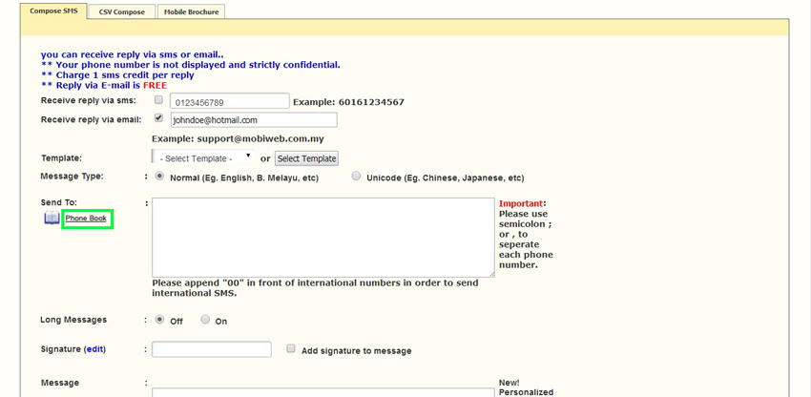Choose the Normal message type radio
This screenshot has width=811, height=397.
tap(160, 176)
